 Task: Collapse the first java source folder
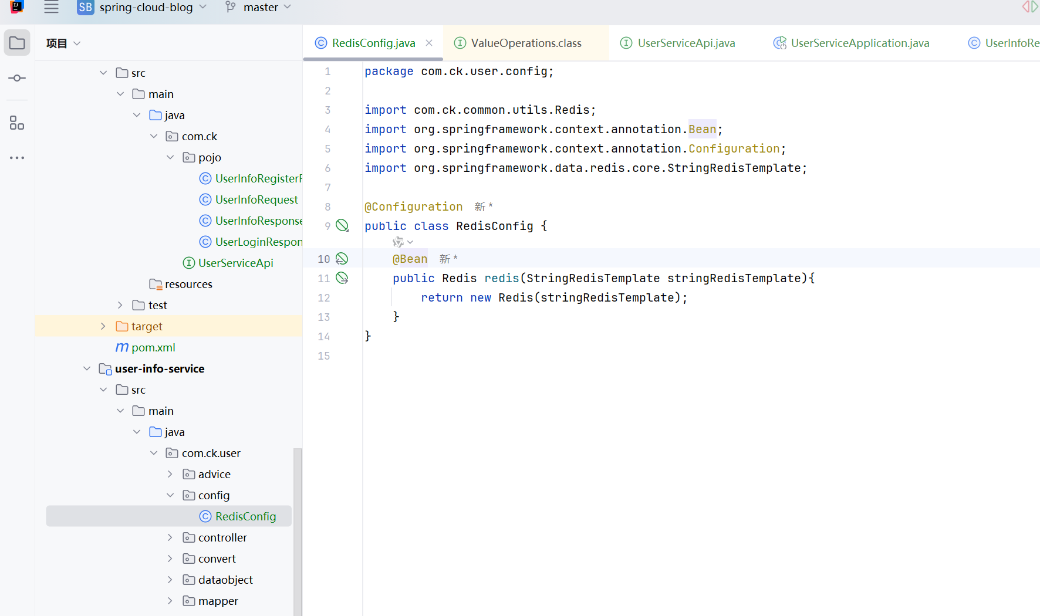click(x=137, y=115)
